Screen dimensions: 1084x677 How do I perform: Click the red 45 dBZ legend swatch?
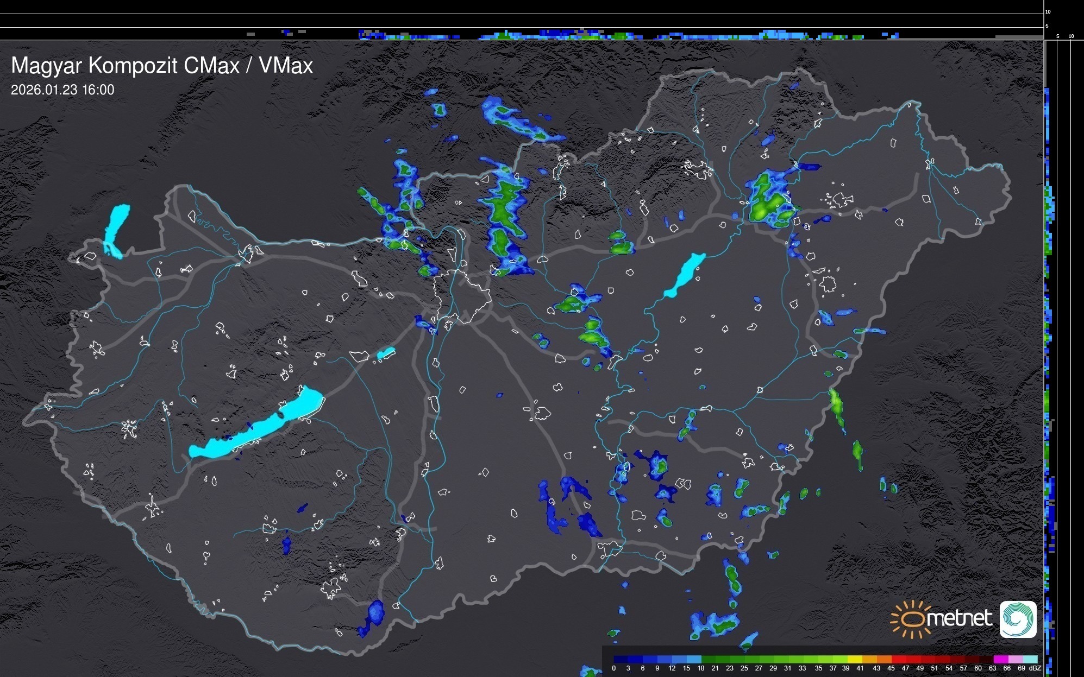click(x=899, y=659)
